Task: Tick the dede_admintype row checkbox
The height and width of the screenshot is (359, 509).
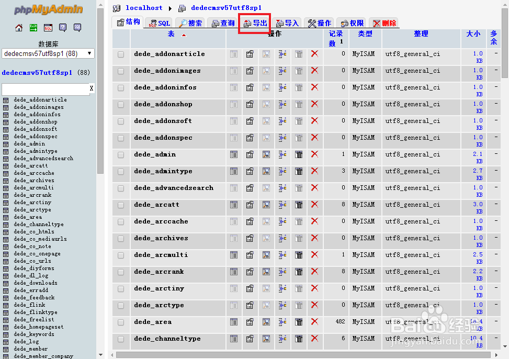Action: (121, 172)
